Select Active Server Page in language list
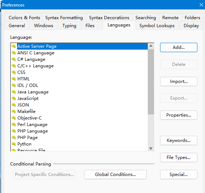The width and height of the screenshot is (205, 193). point(79,46)
